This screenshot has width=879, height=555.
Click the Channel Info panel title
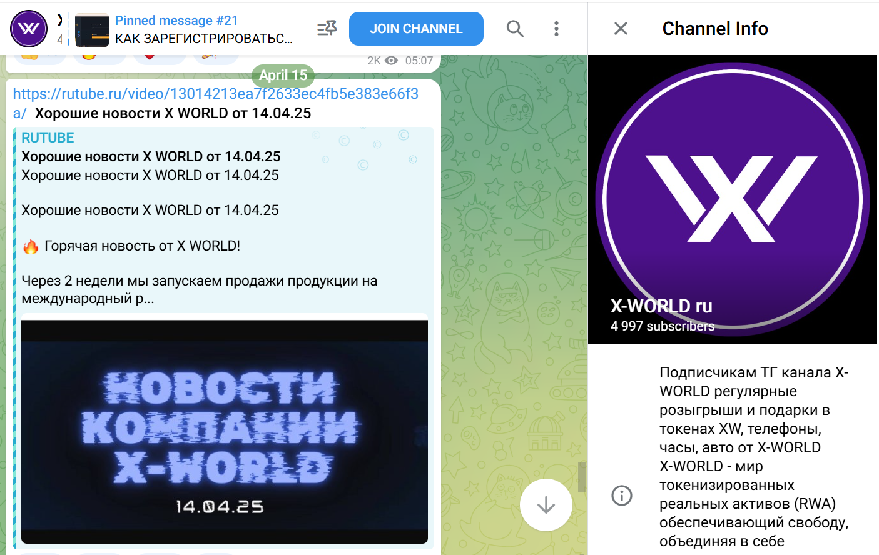tap(715, 29)
